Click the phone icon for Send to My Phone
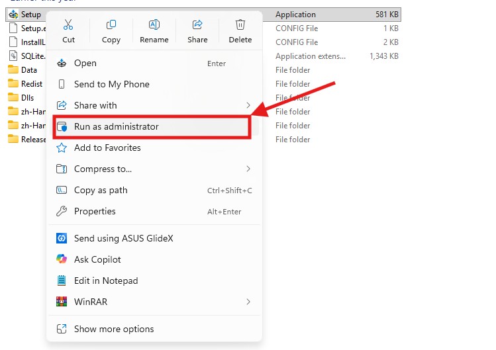This screenshot has height=350, width=496. pos(62,84)
